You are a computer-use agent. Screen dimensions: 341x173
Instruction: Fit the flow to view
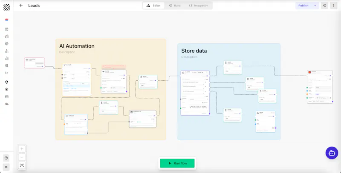coord(22,165)
